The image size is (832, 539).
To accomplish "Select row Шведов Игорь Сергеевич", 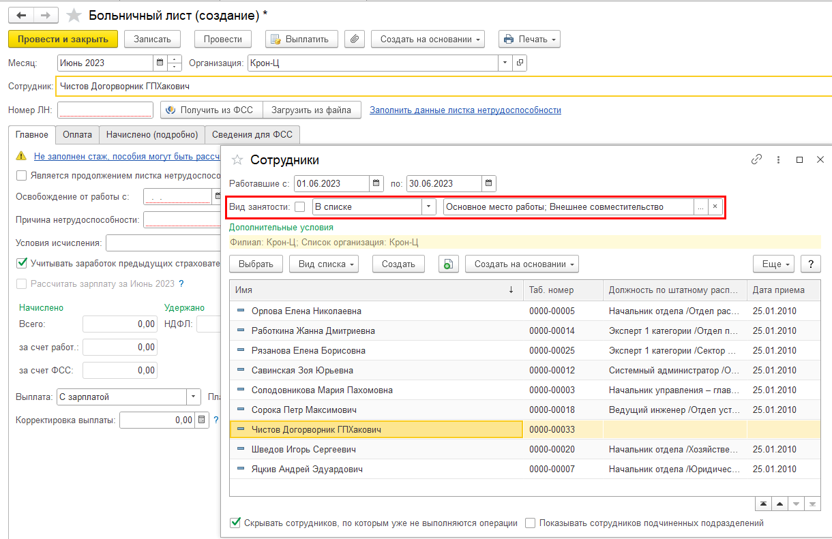I will tap(524, 449).
